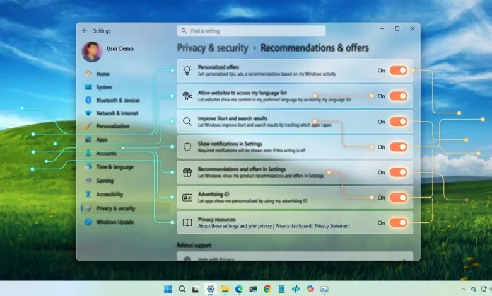Go to Accessibility settings in the sidebar
This screenshot has height=296, width=492.
click(x=109, y=195)
